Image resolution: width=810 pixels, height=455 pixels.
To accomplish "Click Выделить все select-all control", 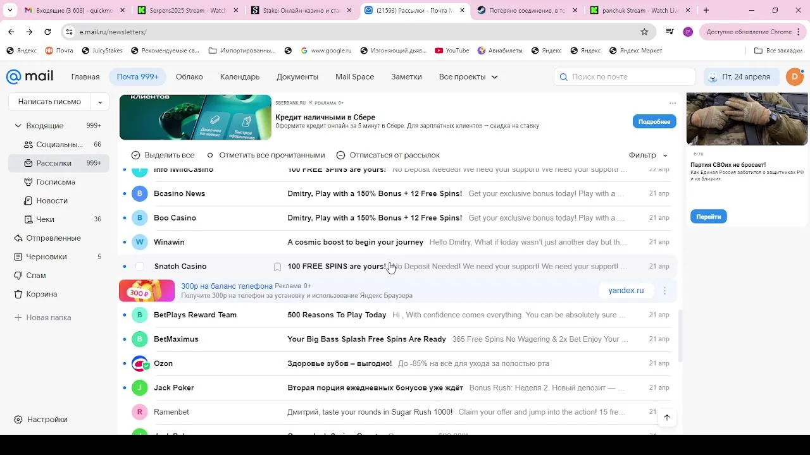I will tap(163, 155).
